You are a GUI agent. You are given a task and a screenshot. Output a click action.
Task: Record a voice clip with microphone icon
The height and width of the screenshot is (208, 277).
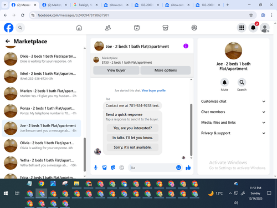[96, 168]
